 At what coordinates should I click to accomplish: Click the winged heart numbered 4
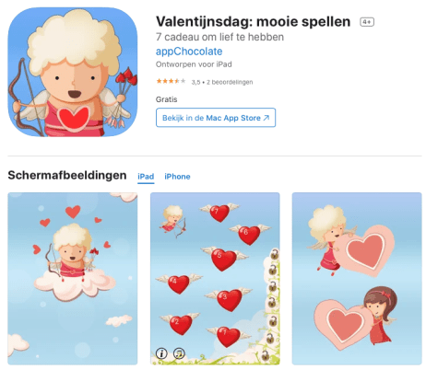pyautogui.click(x=179, y=283)
